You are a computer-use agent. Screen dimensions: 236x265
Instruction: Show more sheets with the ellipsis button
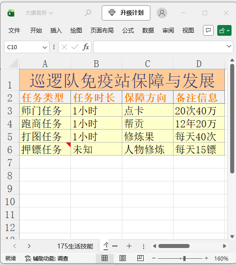(115, 246)
